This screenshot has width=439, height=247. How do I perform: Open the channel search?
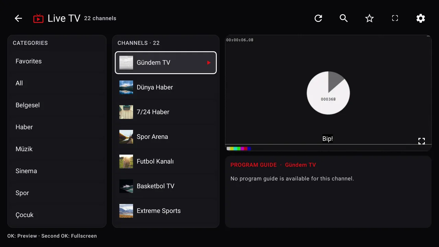coord(344,19)
